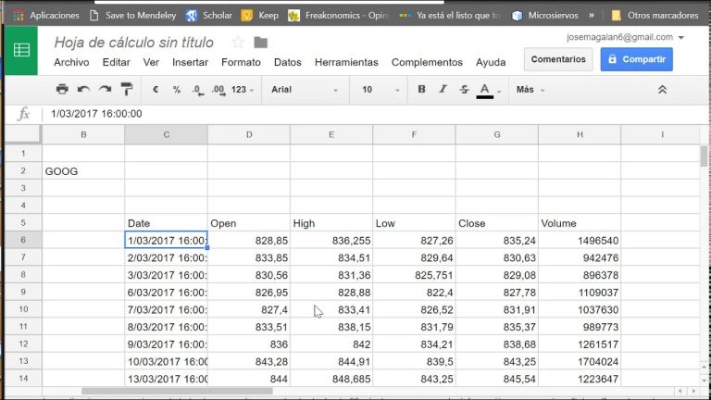The width and height of the screenshot is (711, 400).
Task: Select the Close value 838,68
Action: (x=497, y=344)
